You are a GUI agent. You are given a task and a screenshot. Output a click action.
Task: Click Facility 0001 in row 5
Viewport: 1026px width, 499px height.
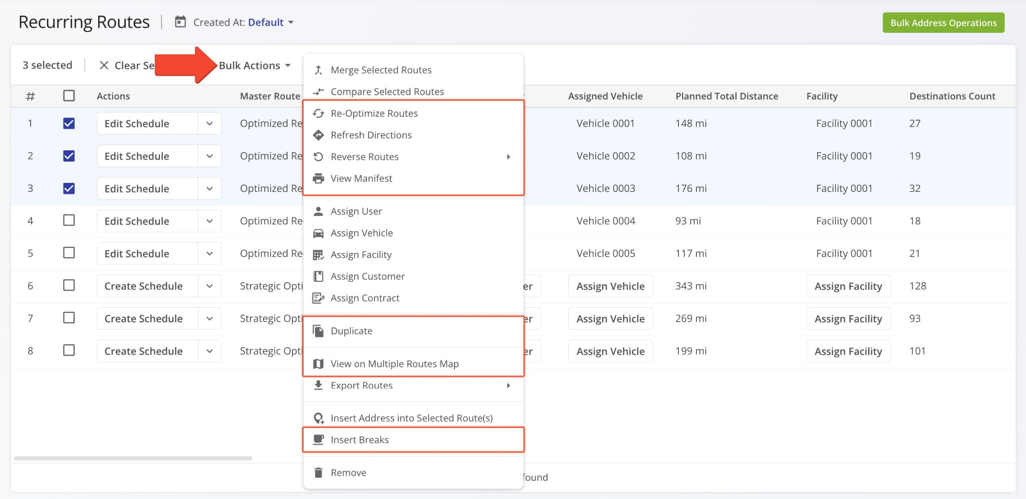click(844, 253)
